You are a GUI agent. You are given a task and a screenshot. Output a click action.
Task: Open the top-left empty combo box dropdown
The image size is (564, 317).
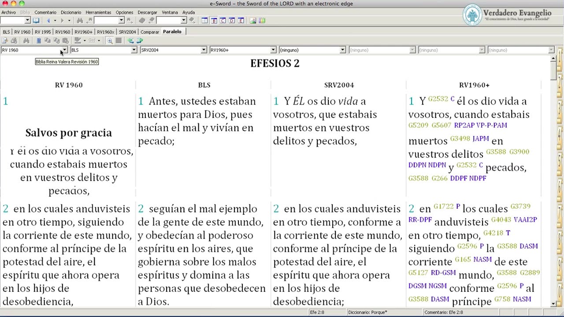click(27, 20)
